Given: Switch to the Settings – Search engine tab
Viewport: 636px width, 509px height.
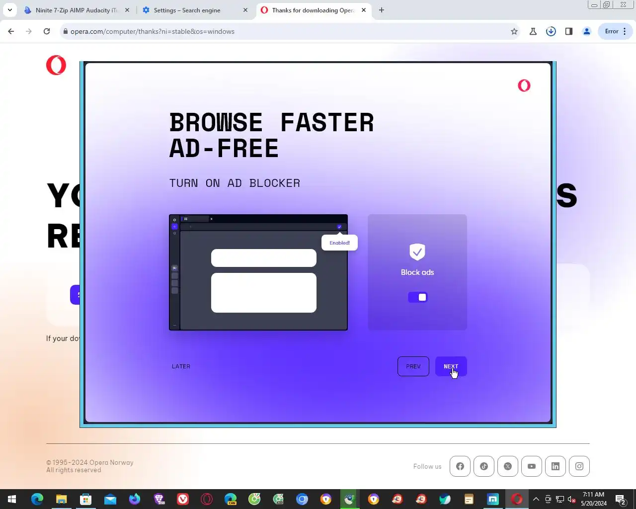Looking at the screenshot, I should pos(194,10).
